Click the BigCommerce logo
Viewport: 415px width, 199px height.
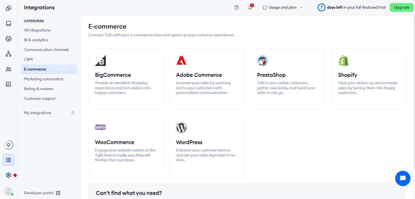point(101,61)
